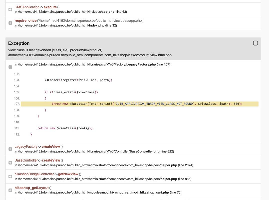Click the require_once function name
The width and height of the screenshot is (269, 200).
[25, 21]
